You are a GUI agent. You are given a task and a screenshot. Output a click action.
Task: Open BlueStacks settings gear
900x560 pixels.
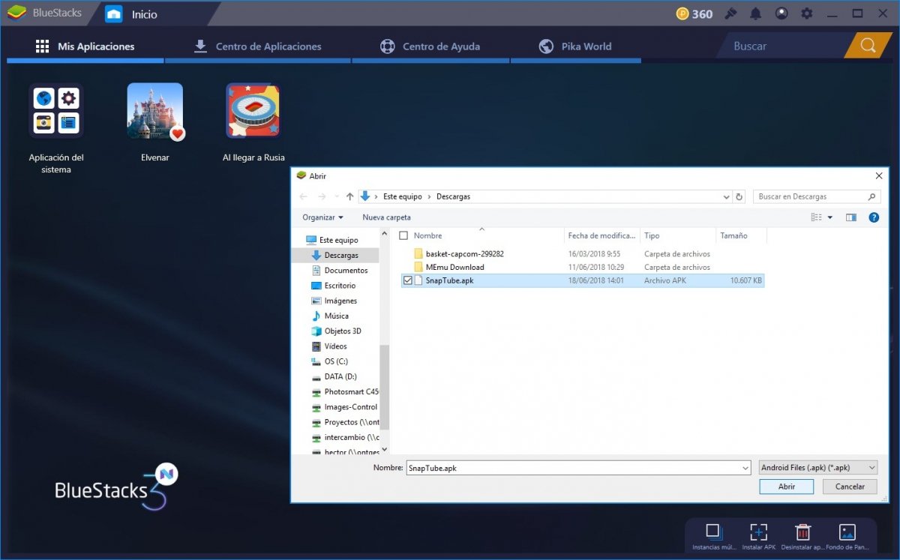tap(807, 13)
